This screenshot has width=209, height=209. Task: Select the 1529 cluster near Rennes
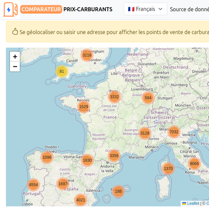pyautogui.click(x=84, y=107)
